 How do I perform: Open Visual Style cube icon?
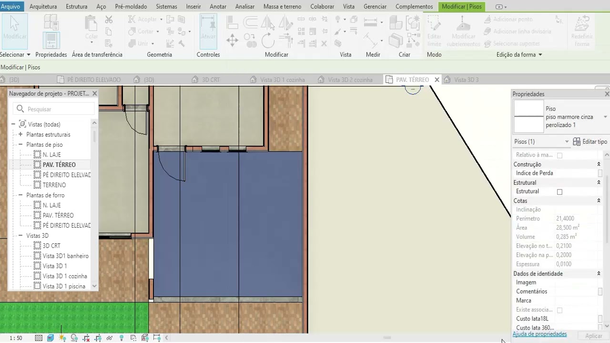click(51, 338)
